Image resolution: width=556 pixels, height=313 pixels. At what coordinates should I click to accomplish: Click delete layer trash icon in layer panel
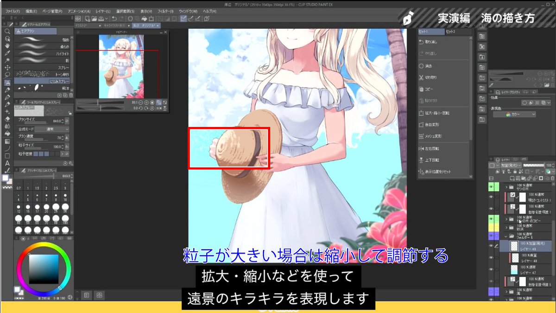point(553,178)
